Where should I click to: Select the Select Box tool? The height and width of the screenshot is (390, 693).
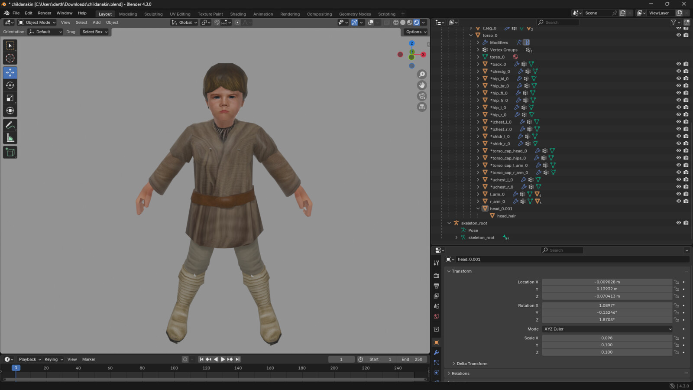point(10,45)
